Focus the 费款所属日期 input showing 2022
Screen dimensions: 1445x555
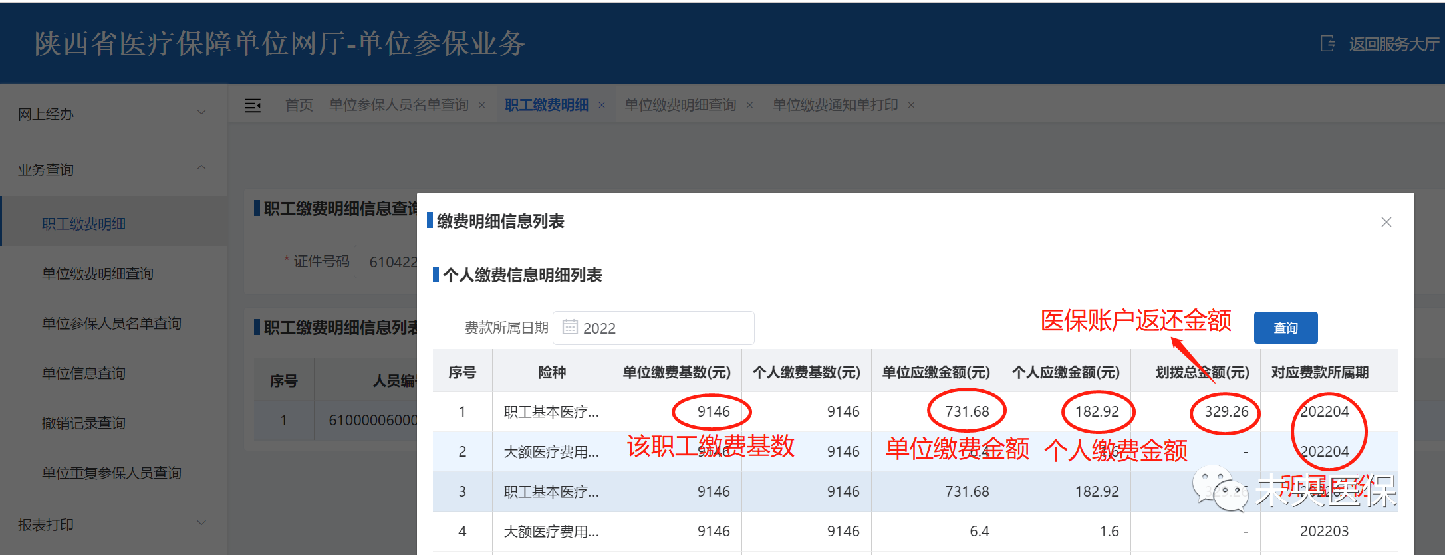coord(654,328)
